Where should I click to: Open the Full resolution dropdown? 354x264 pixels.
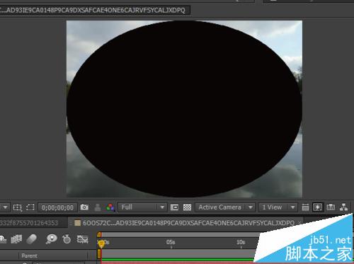[x=142, y=207]
